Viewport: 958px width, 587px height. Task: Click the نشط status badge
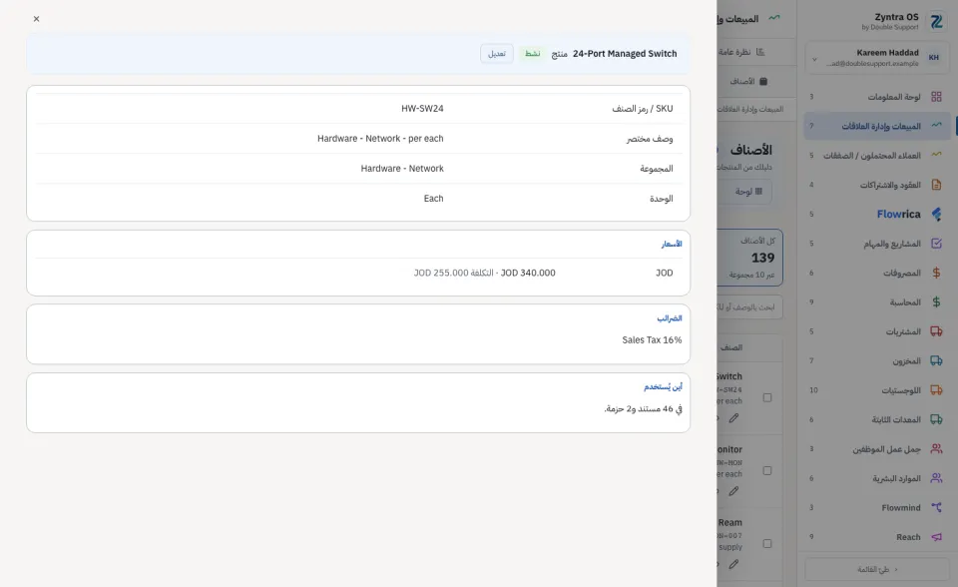[532, 54]
